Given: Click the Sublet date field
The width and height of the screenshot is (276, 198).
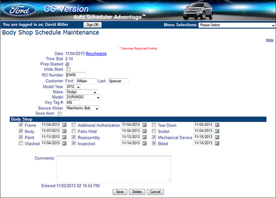Looking at the screenshot, I should [x=203, y=131].
